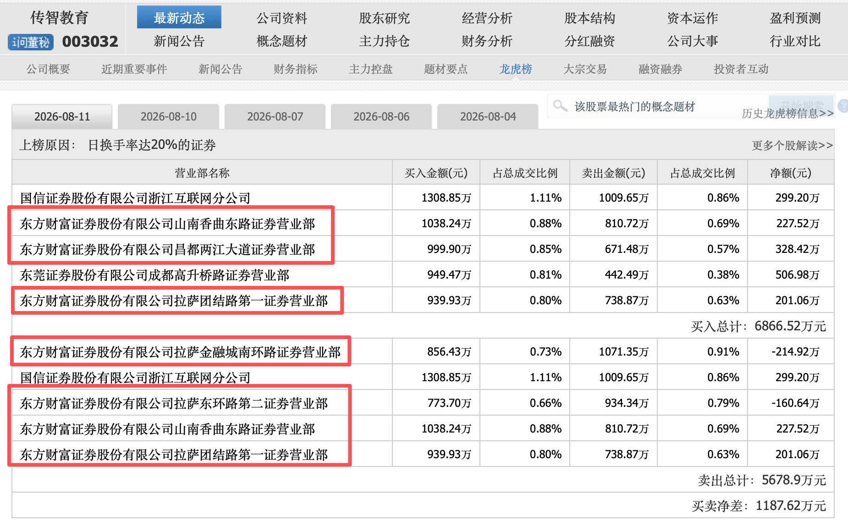Click the 买卖净差 1187.62万元 figure
848x526 pixels.
[x=759, y=506]
